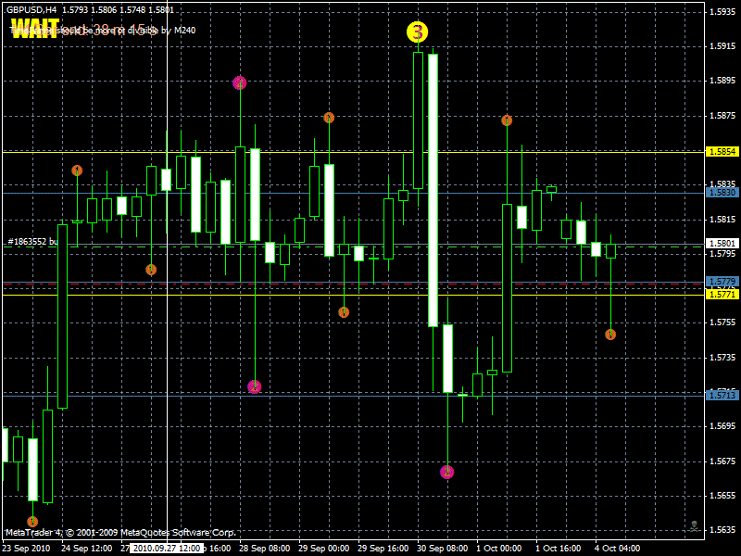The height and width of the screenshot is (556, 741).
Task: Click the skull icon near the bottom right
Action: 695,525
